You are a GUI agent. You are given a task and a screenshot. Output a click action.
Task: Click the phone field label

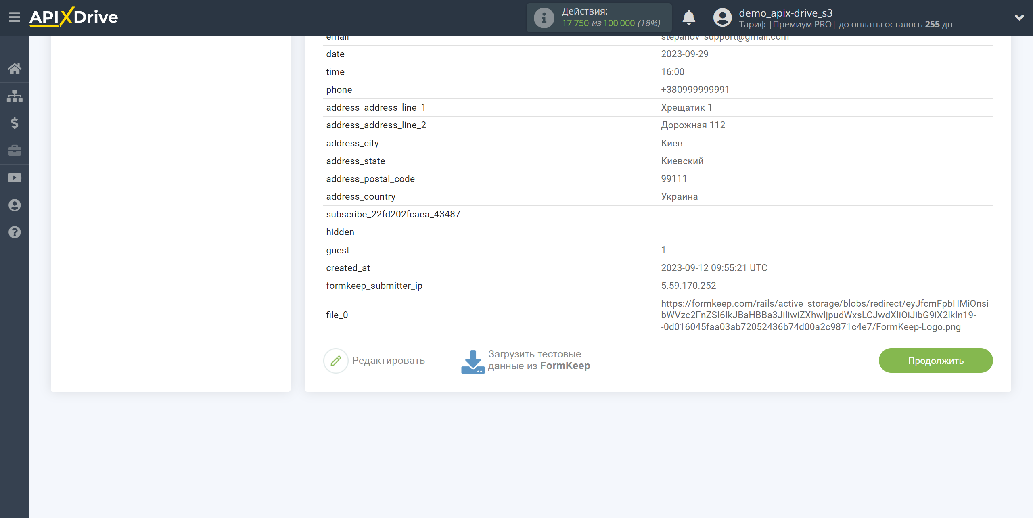[x=339, y=90]
